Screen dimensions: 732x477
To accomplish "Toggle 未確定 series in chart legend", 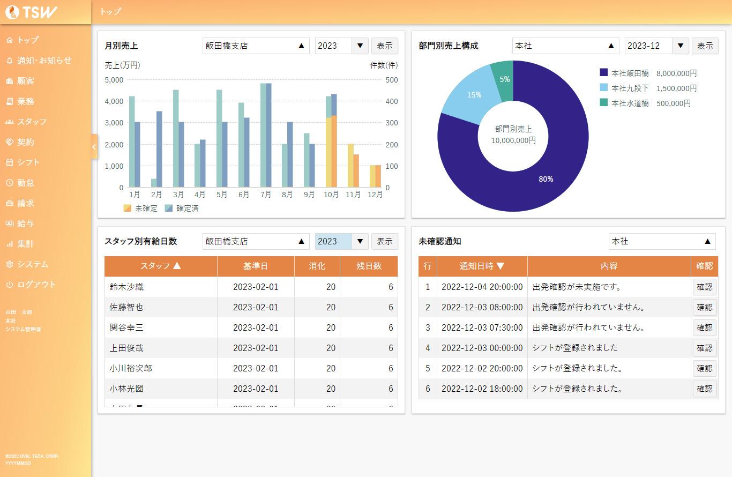I will [x=140, y=208].
